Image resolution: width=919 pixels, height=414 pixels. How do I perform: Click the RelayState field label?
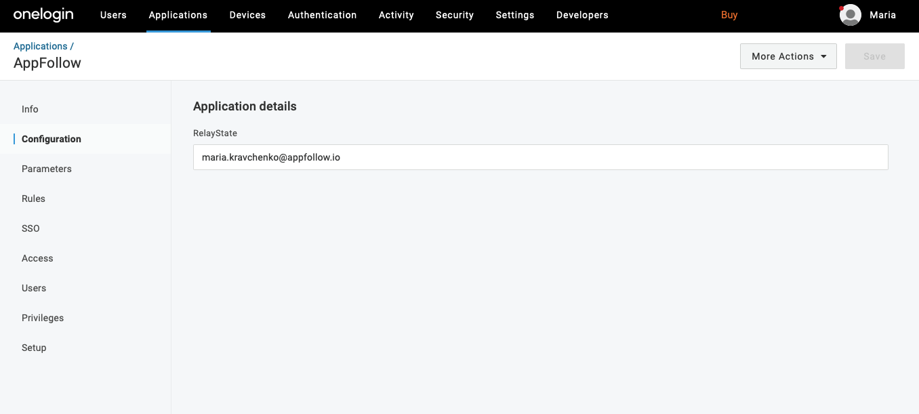tap(215, 133)
